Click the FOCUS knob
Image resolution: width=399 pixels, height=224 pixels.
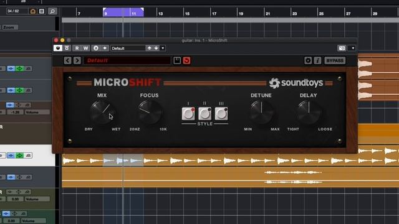click(x=150, y=112)
